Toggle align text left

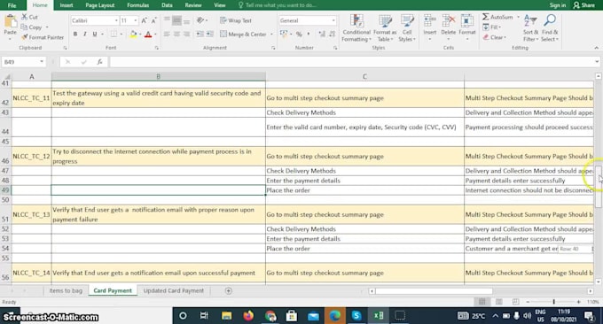pyautogui.click(x=167, y=35)
